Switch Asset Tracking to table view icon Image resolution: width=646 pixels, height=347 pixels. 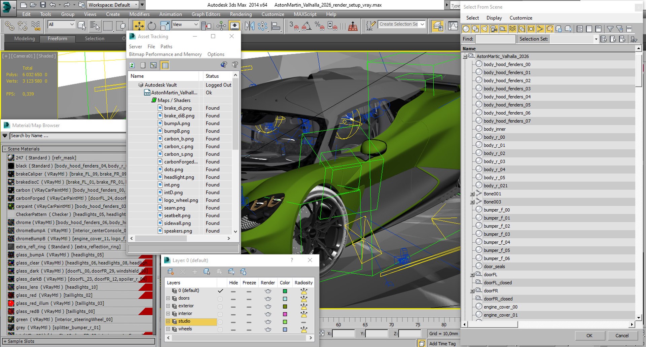point(165,65)
